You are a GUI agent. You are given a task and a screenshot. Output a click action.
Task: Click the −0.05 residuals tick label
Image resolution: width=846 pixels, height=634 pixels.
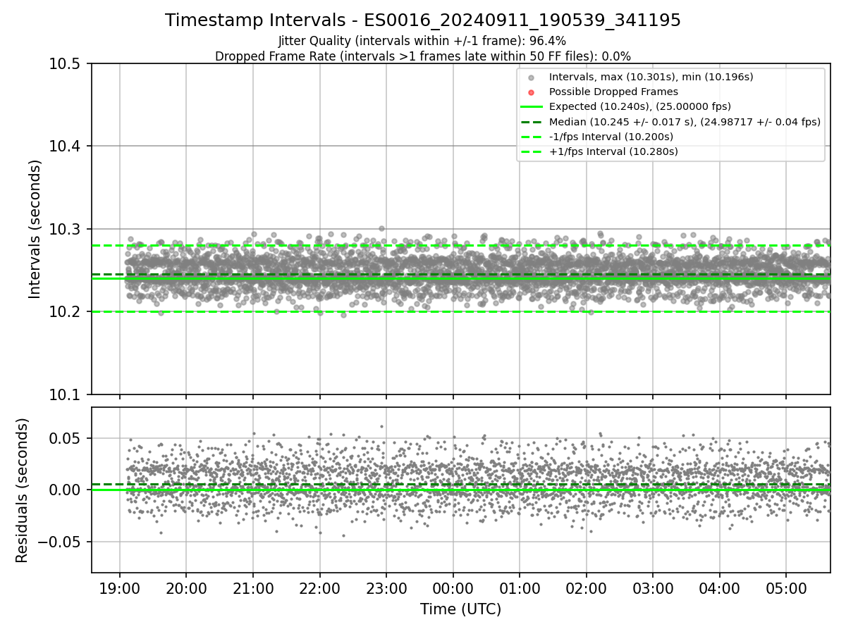click(61, 542)
